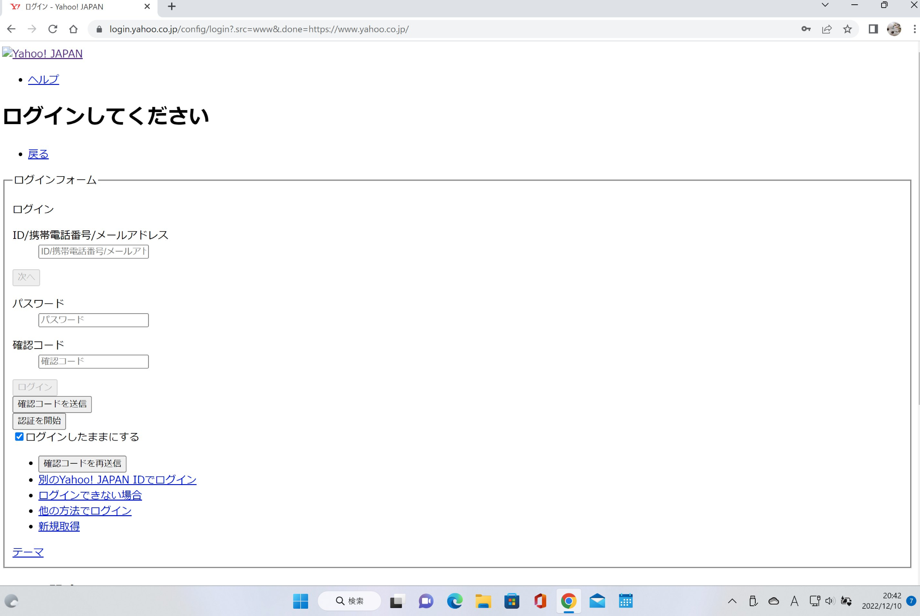The image size is (920, 616).
Task: Click the 次へ button
Action: coord(26,277)
